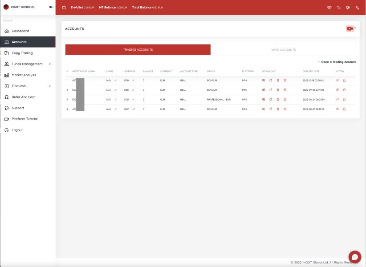Switch dark mode with the moon icon

(x=339, y=8)
